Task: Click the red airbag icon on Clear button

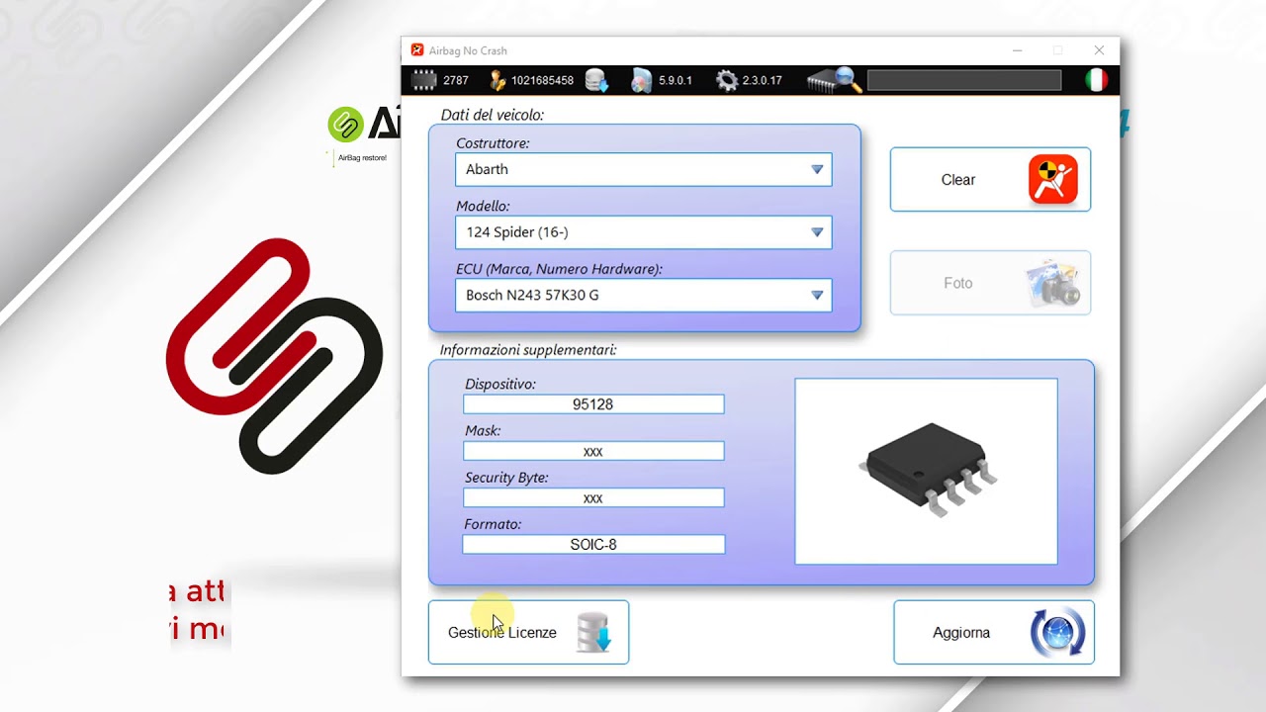Action: (1053, 180)
